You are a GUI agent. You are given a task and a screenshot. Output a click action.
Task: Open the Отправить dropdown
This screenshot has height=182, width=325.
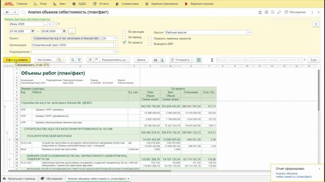182,60
